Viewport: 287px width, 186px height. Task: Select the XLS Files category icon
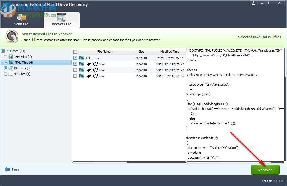tap(11, 74)
